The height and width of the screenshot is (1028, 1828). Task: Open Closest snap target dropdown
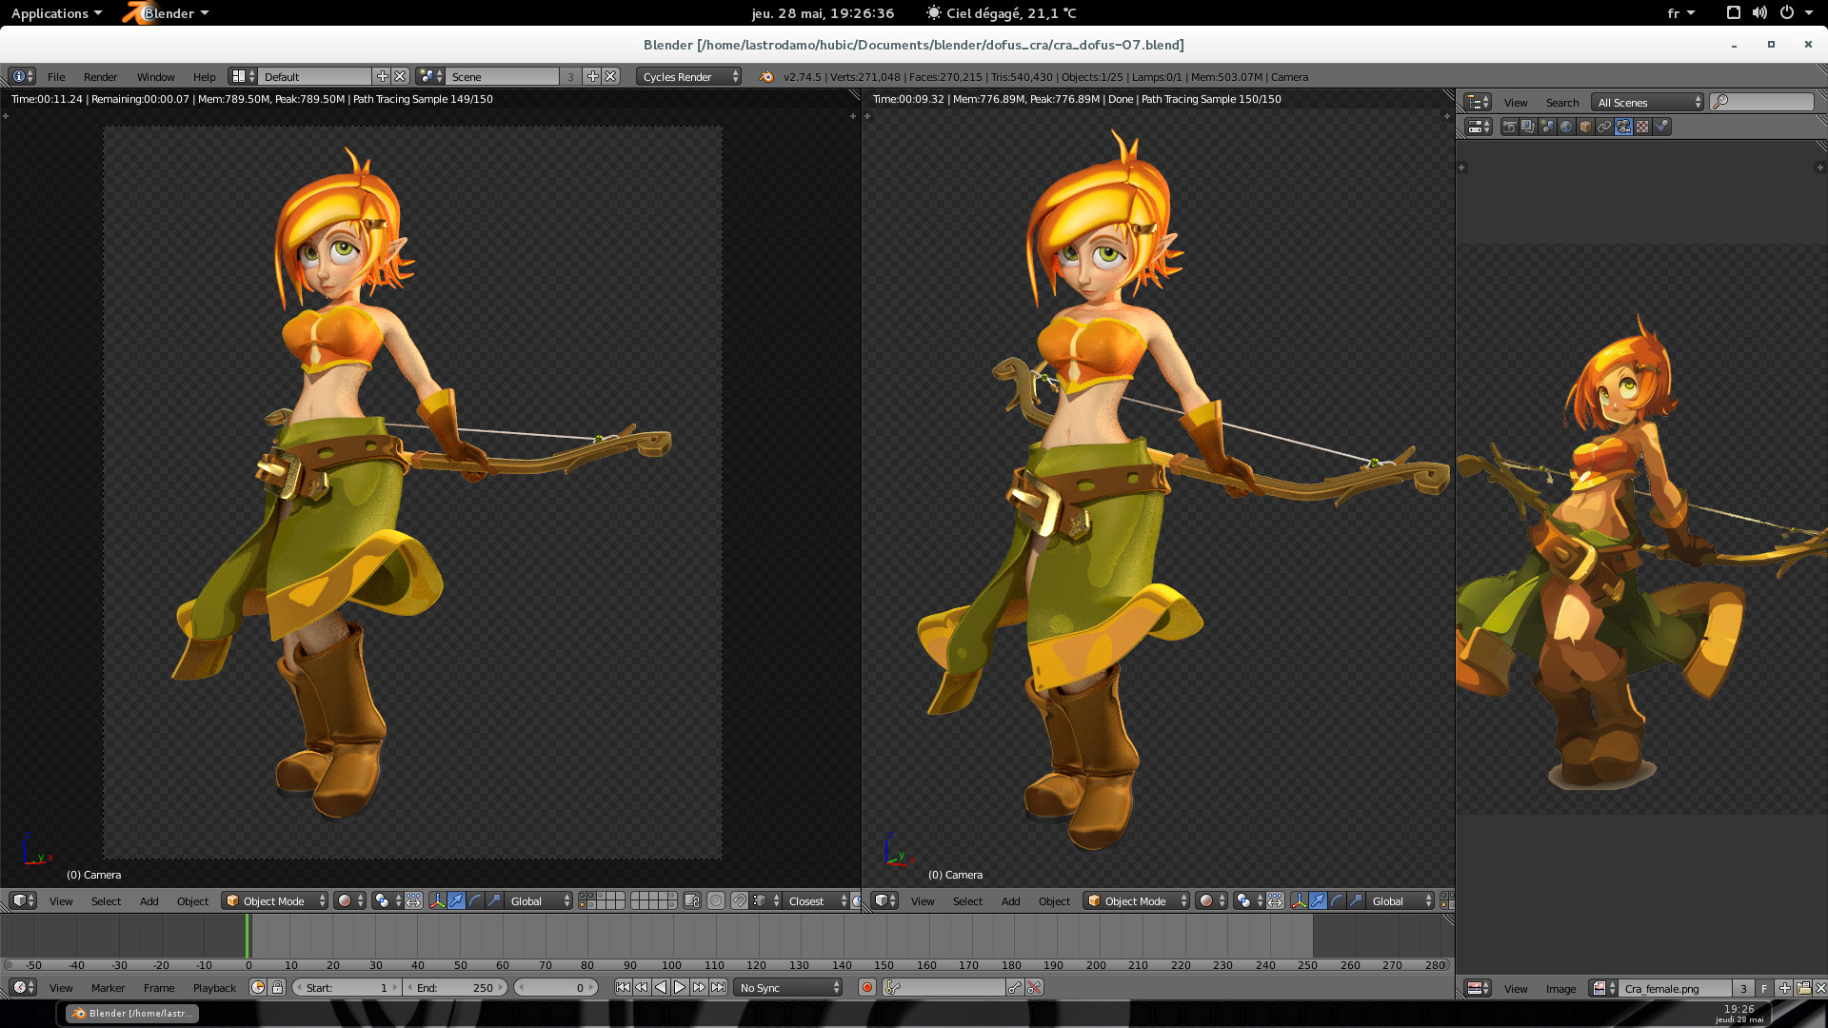click(x=817, y=901)
